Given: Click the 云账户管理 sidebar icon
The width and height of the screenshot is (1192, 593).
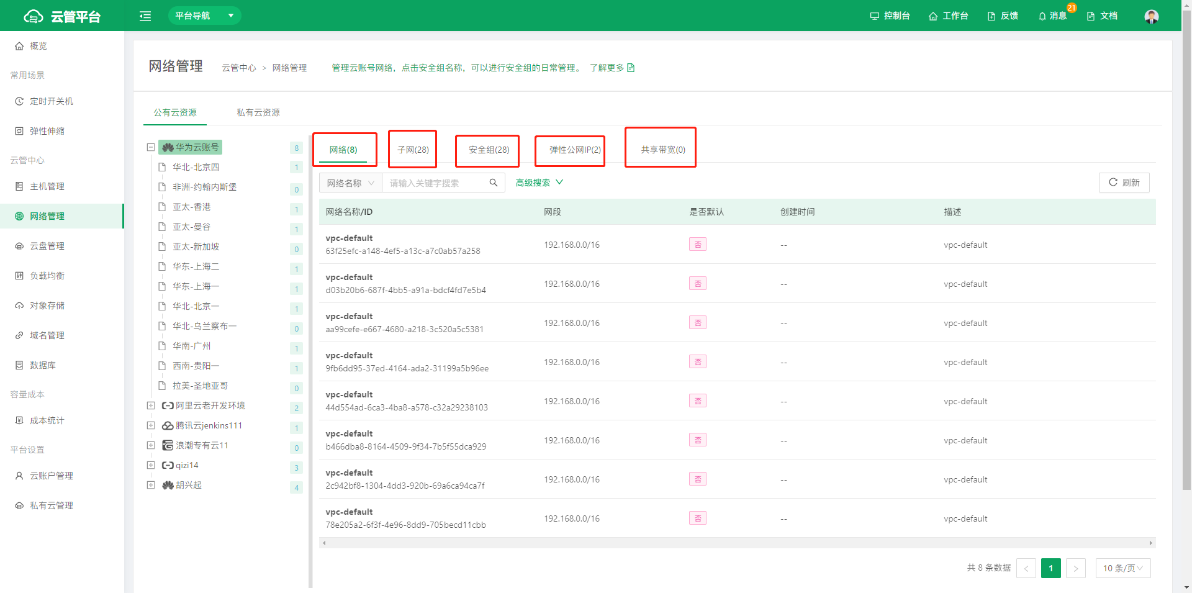Looking at the screenshot, I should pos(19,476).
